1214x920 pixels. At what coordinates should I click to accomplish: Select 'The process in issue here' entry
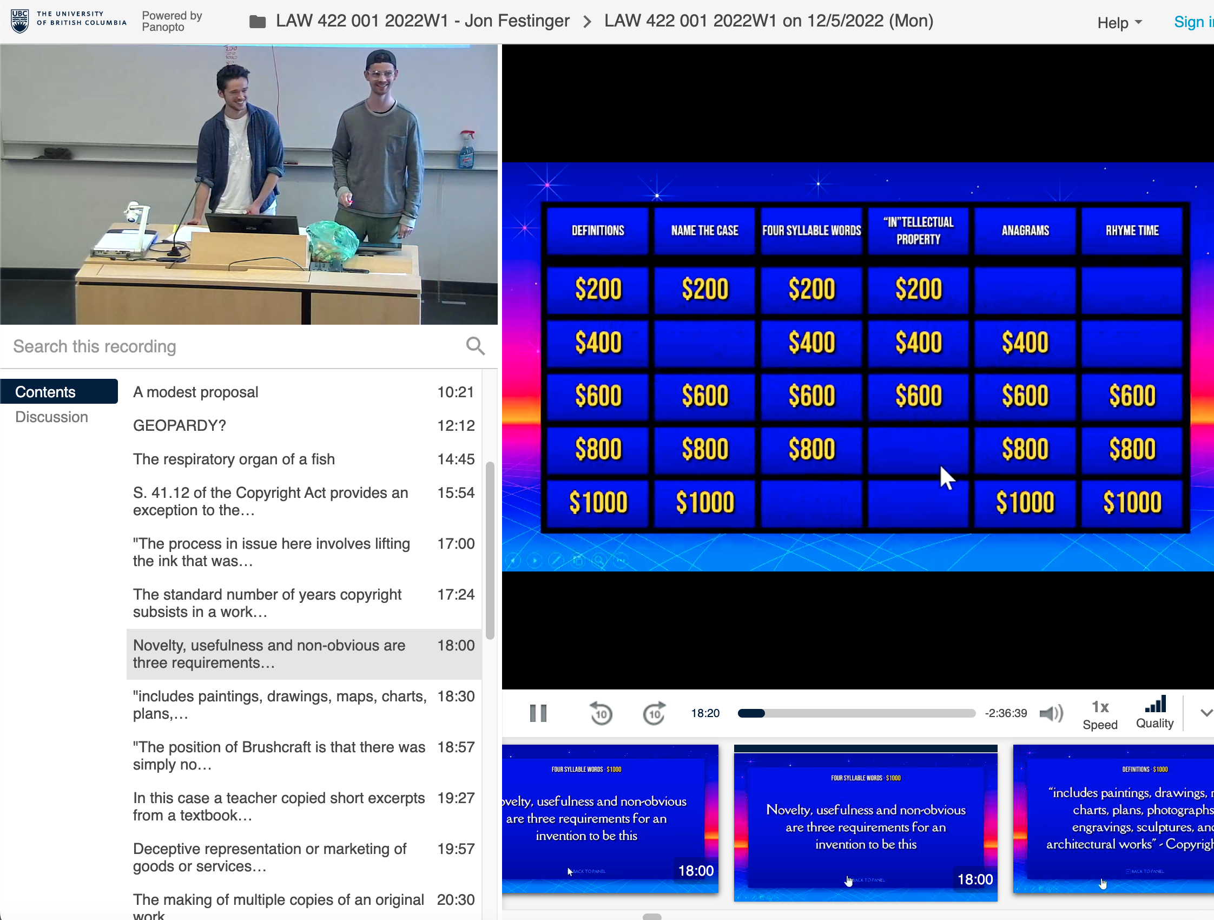[303, 552]
